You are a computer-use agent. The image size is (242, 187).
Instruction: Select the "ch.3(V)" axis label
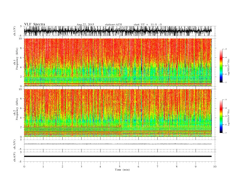(x=15, y=144)
